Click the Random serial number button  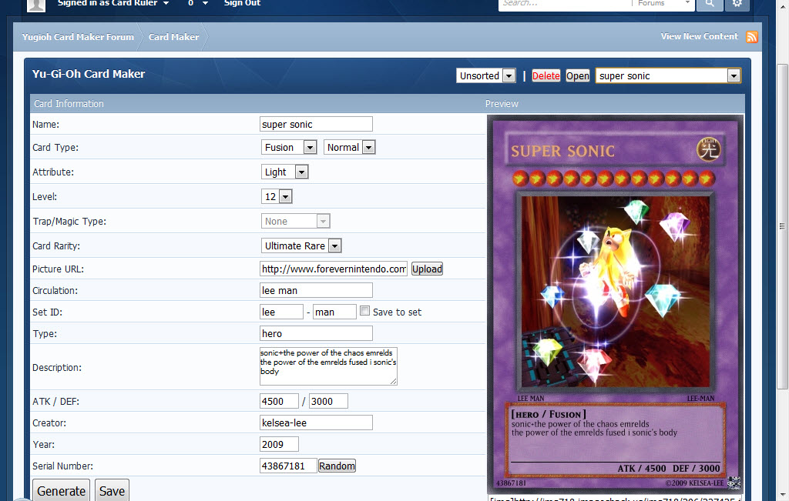coord(337,466)
